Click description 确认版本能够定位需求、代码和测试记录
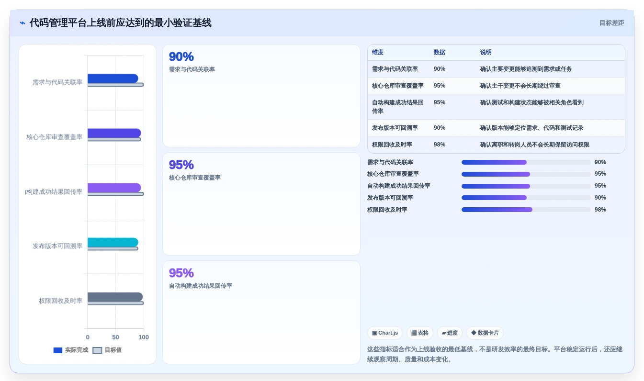 [x=532, y=128]
